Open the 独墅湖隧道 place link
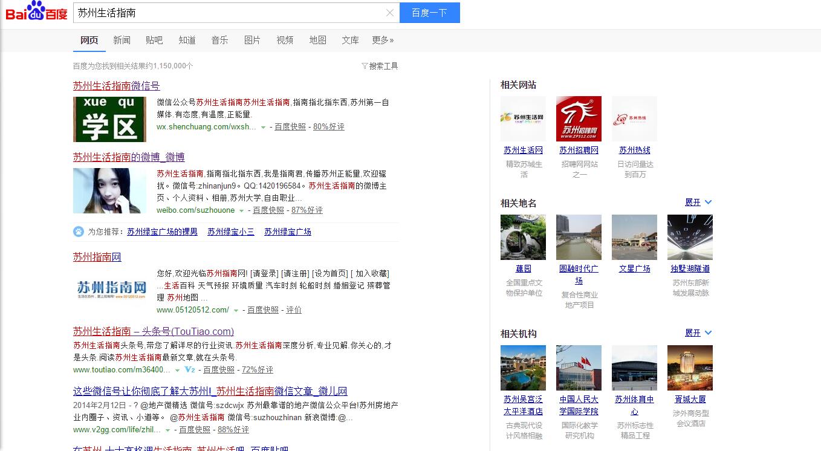Image resolution: width=821 pixels, height=451 pixels. pos(690,268)
